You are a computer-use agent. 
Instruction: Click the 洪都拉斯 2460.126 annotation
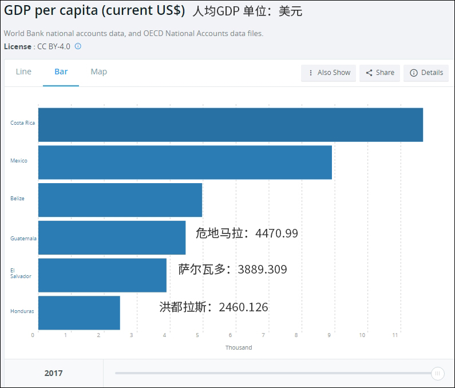(214, 307)
